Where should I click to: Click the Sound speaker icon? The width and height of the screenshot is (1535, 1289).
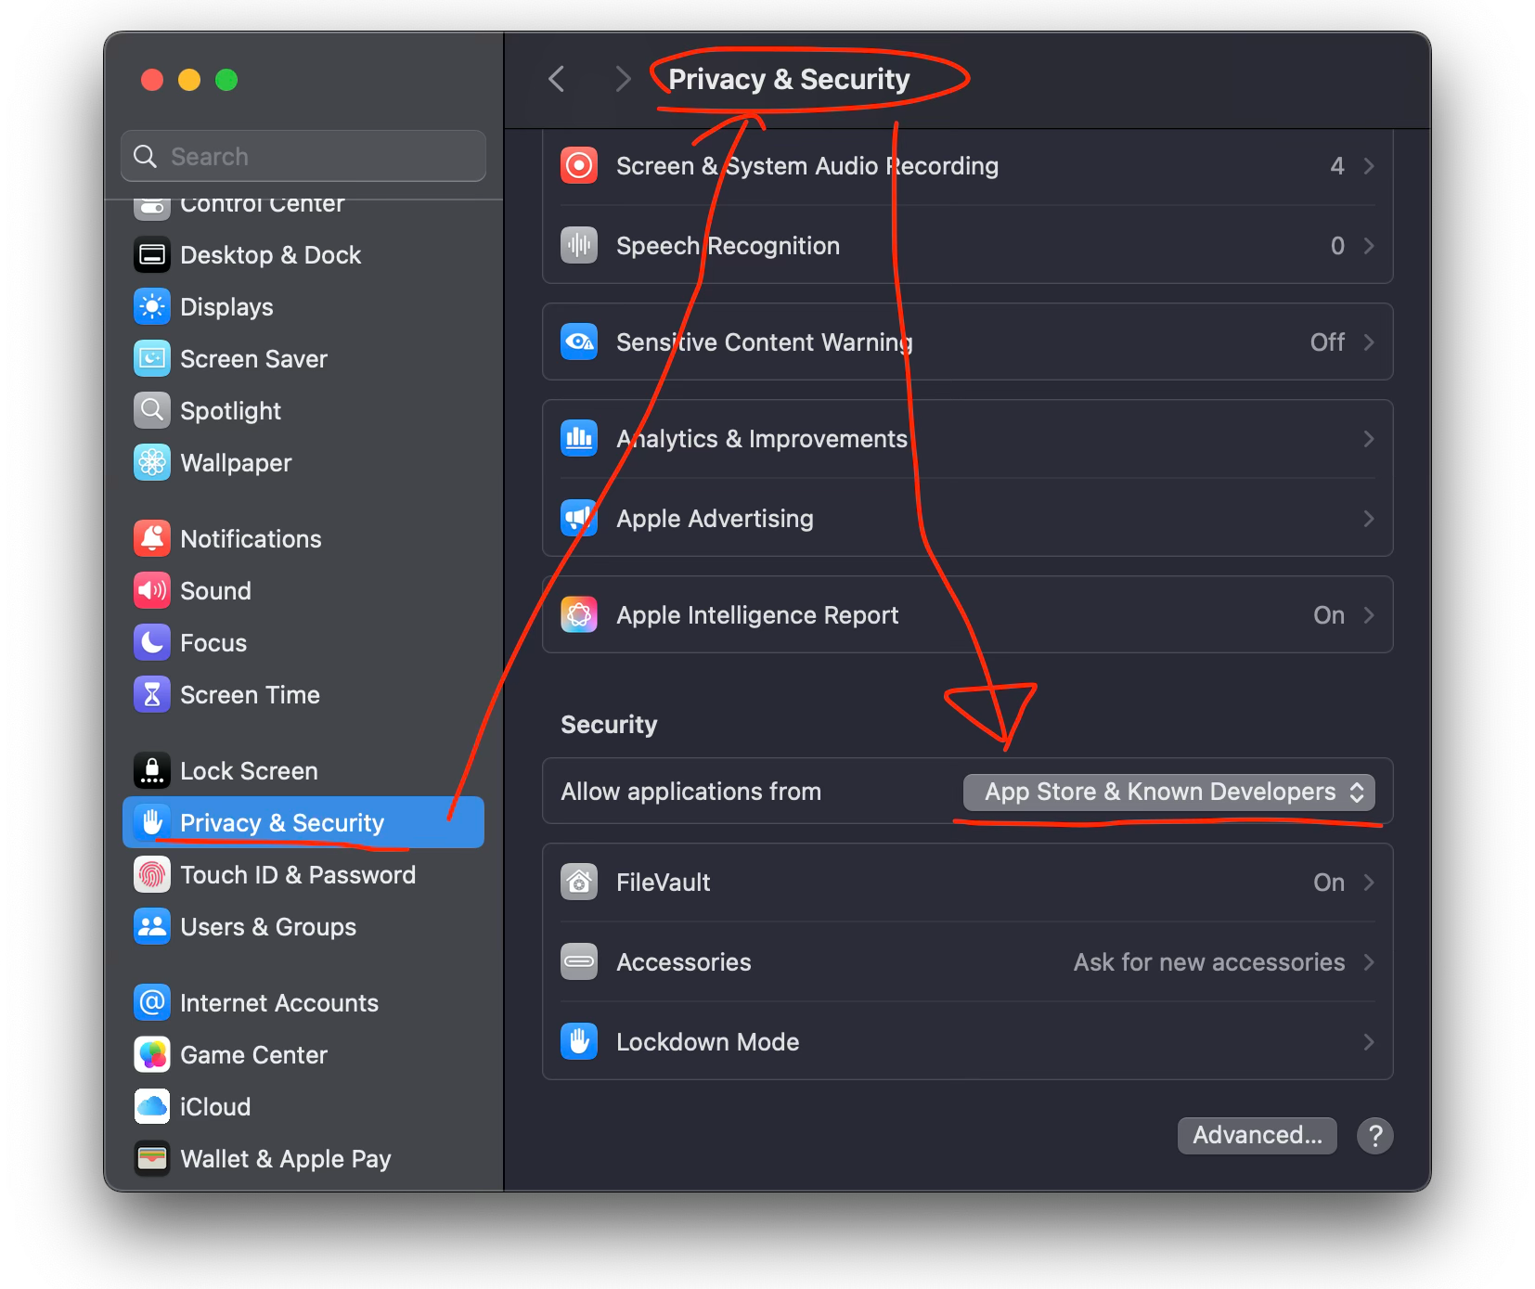[152, 591]
